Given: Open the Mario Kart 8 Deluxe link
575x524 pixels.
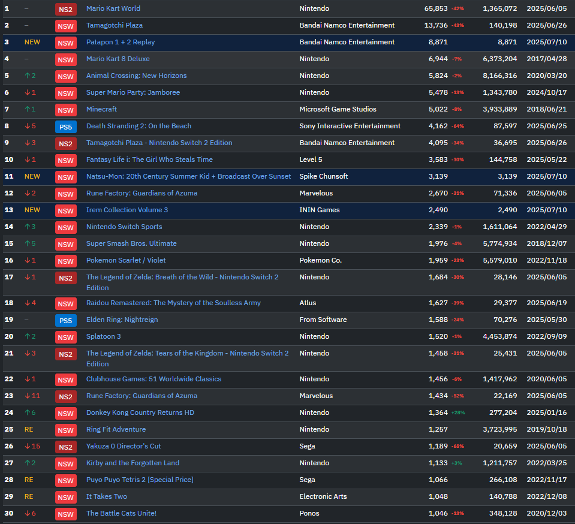Looking at the screenshot, I should pyautogui.click(x=118, y=59).
